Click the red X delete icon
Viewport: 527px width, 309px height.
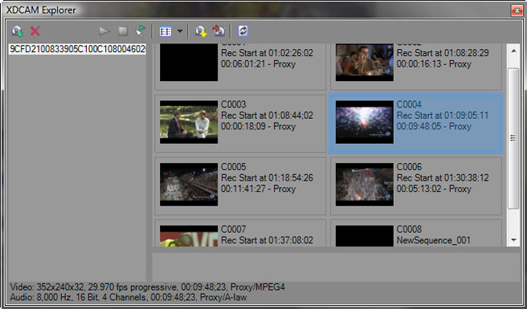pyautogui.click(x=35, y=31)
